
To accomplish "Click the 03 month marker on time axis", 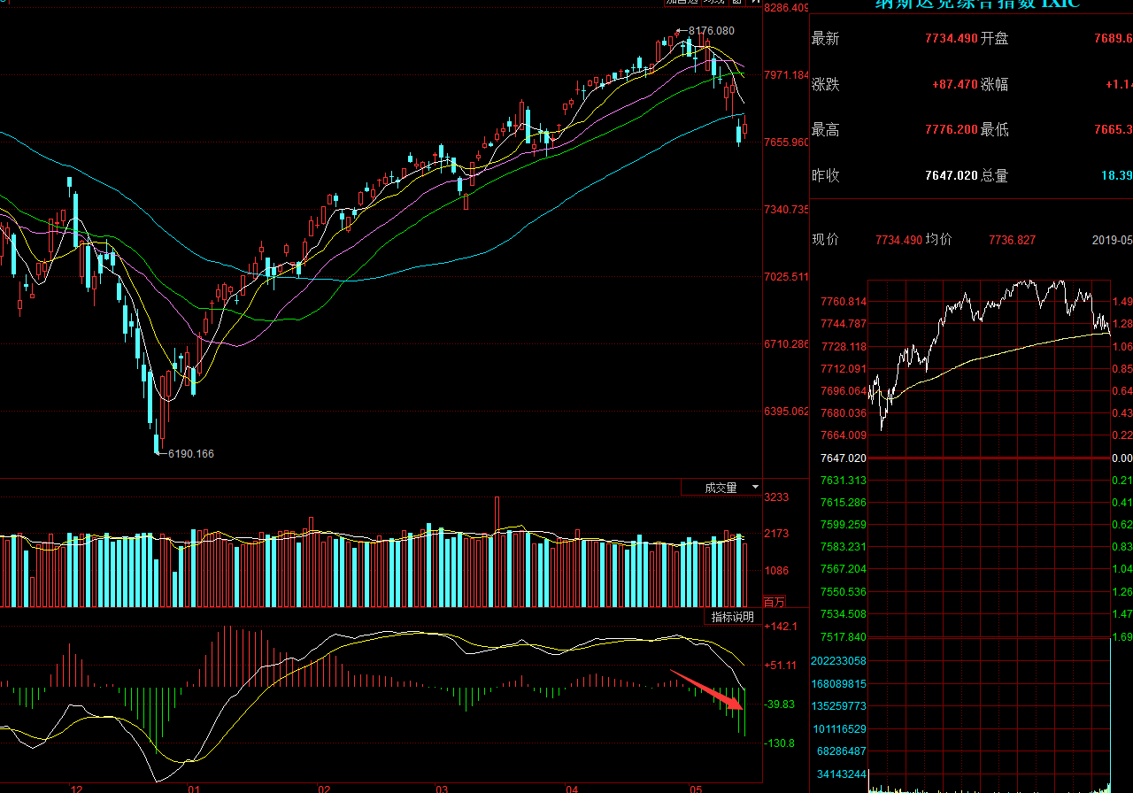I will coord(442,788).
